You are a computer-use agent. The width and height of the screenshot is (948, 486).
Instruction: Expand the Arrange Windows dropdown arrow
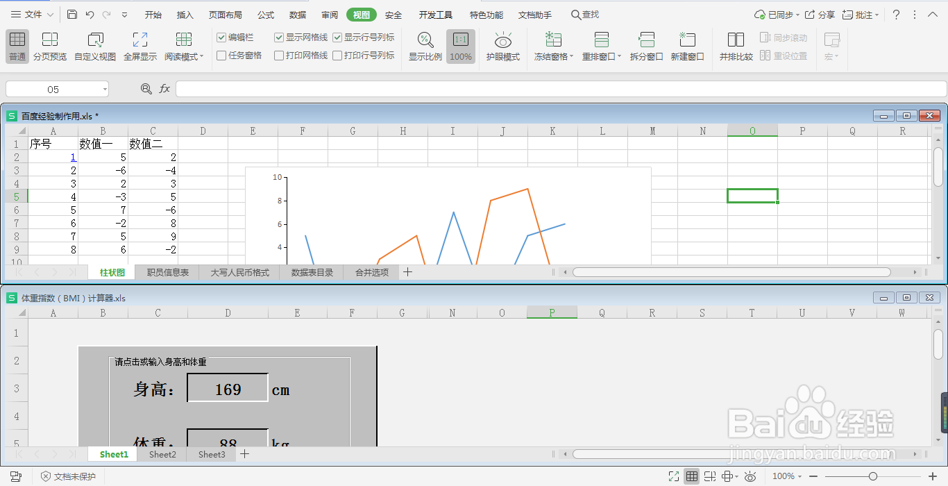point(620,57)
